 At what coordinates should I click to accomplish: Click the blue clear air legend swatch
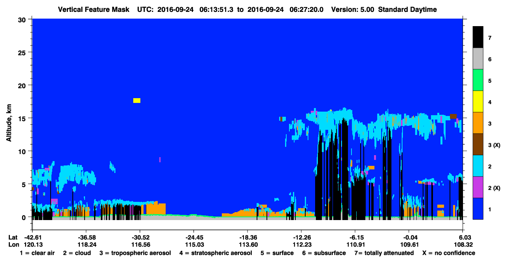click(x=478, y=209)
